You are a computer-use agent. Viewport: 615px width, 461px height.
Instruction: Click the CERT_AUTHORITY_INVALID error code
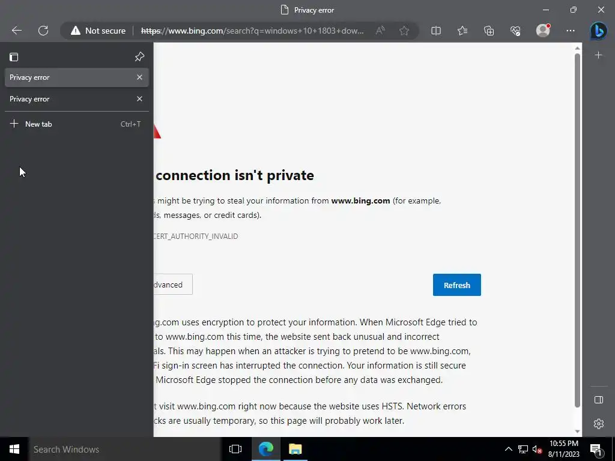[195, 237]
